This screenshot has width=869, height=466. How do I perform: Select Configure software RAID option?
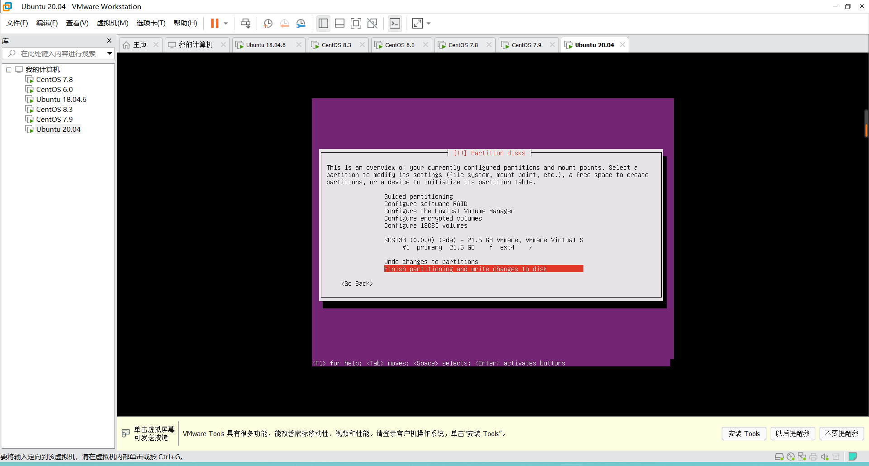pyautogui.click(x=426, y=204)
